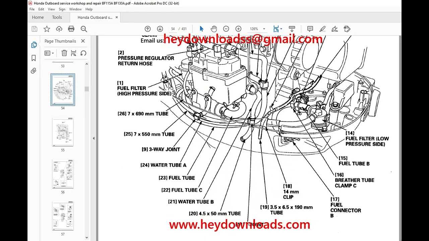Click the scrolling mode keyboard icon
This screenshot has height=241, width=429.
point(292,29)
